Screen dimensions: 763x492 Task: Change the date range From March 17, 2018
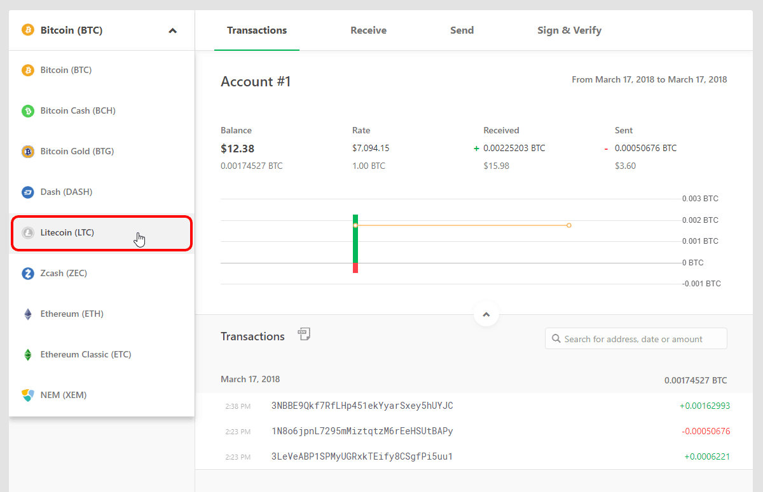tap(649, 80)
